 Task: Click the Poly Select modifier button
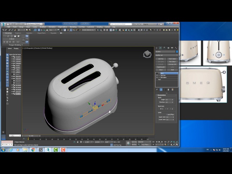click(x=173, y=62)
